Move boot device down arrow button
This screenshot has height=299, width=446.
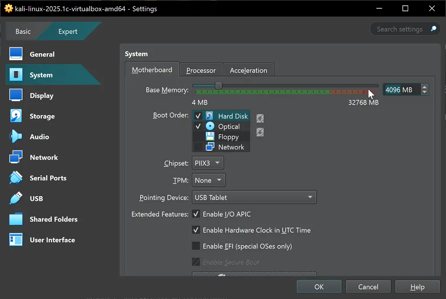click(260, 132)
